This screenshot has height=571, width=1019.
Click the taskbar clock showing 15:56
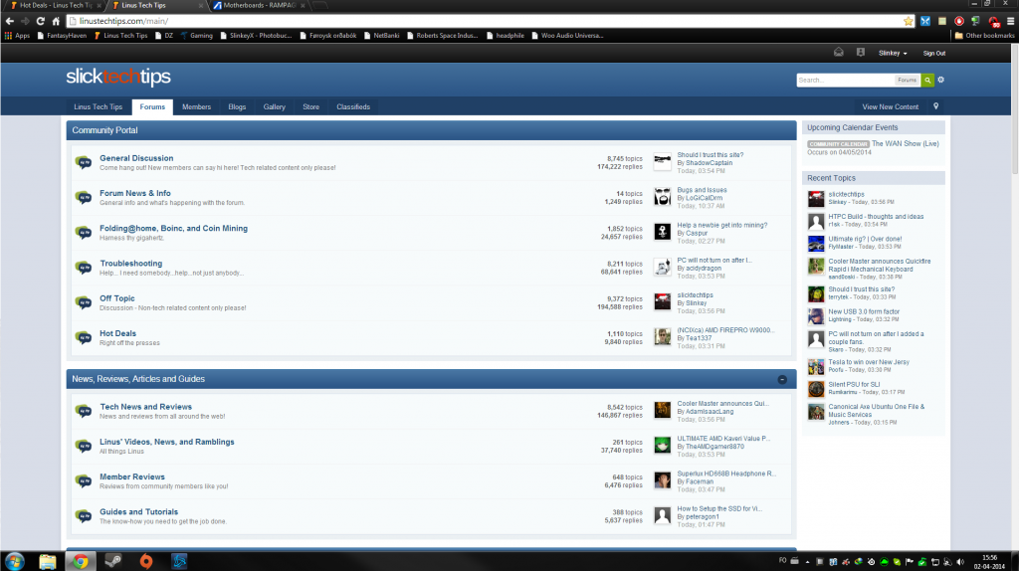tap(989, 562)
